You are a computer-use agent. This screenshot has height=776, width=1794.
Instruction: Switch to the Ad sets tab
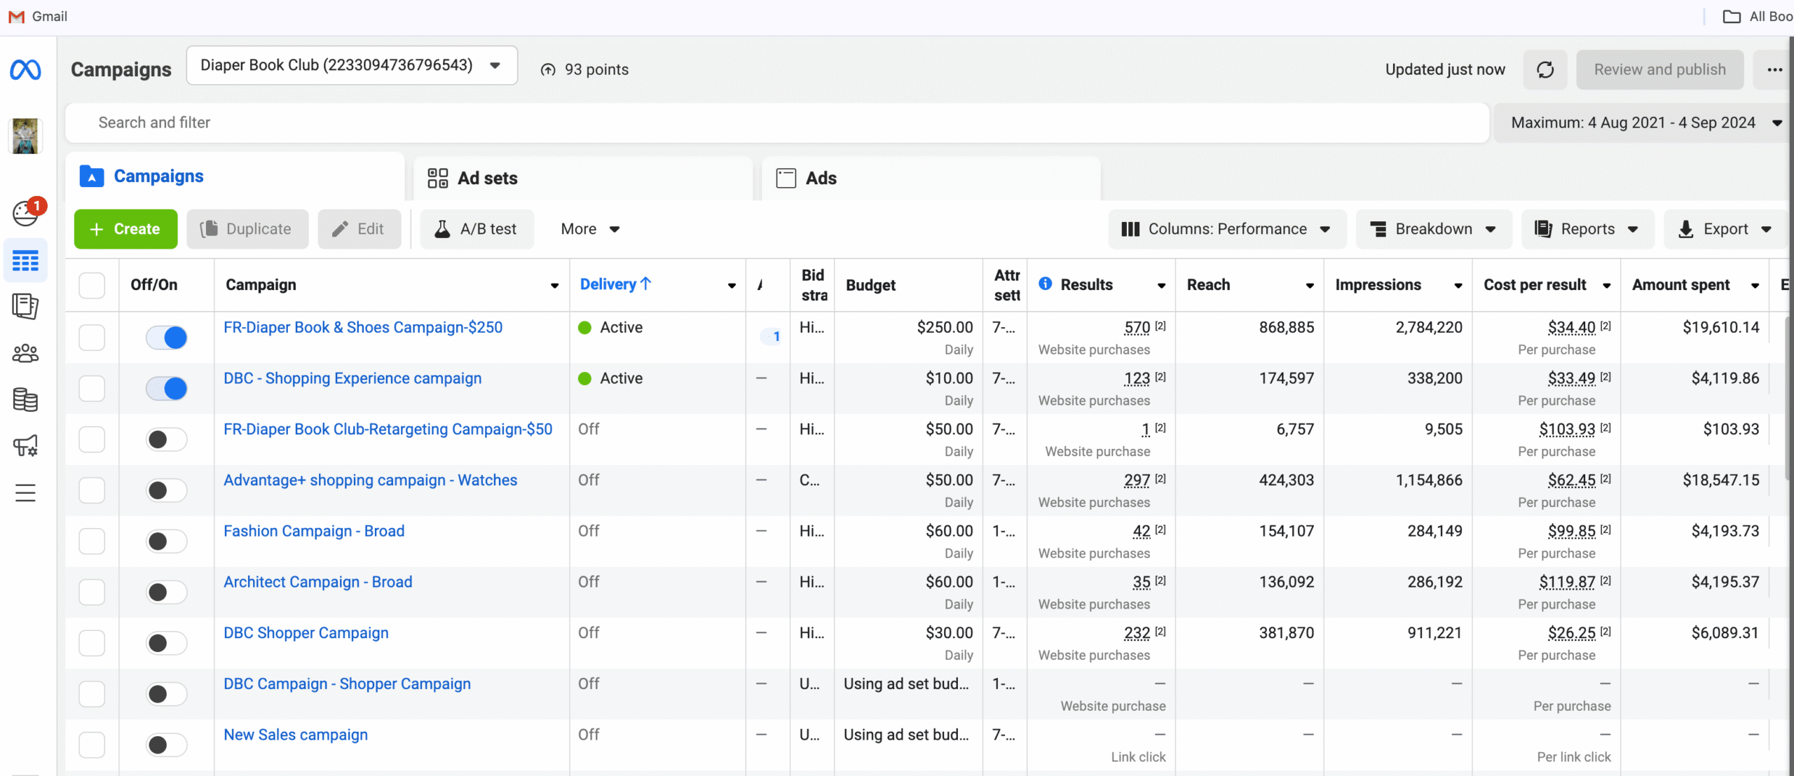tap(488, 178)
